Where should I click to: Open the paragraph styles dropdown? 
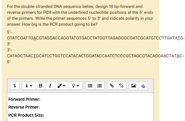pyautogui.click(x=29, y=86)
